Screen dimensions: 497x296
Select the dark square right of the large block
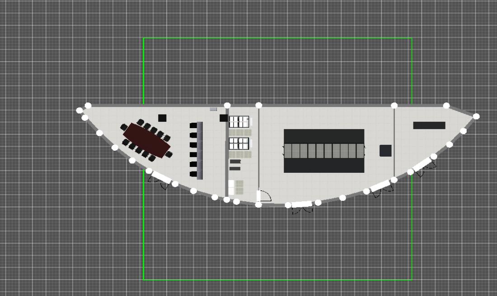(385, 151)
